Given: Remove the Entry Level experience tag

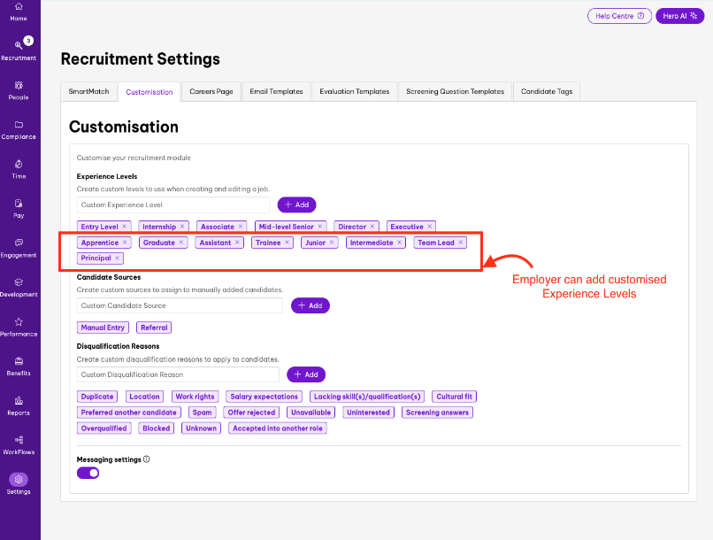Looking at the screenshot, I should [x=124, y=227].
